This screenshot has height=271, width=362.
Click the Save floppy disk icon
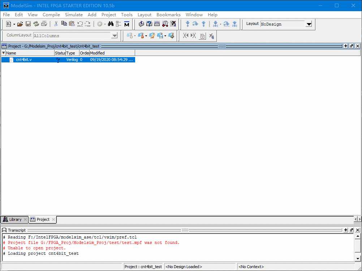tap(28, 24)
